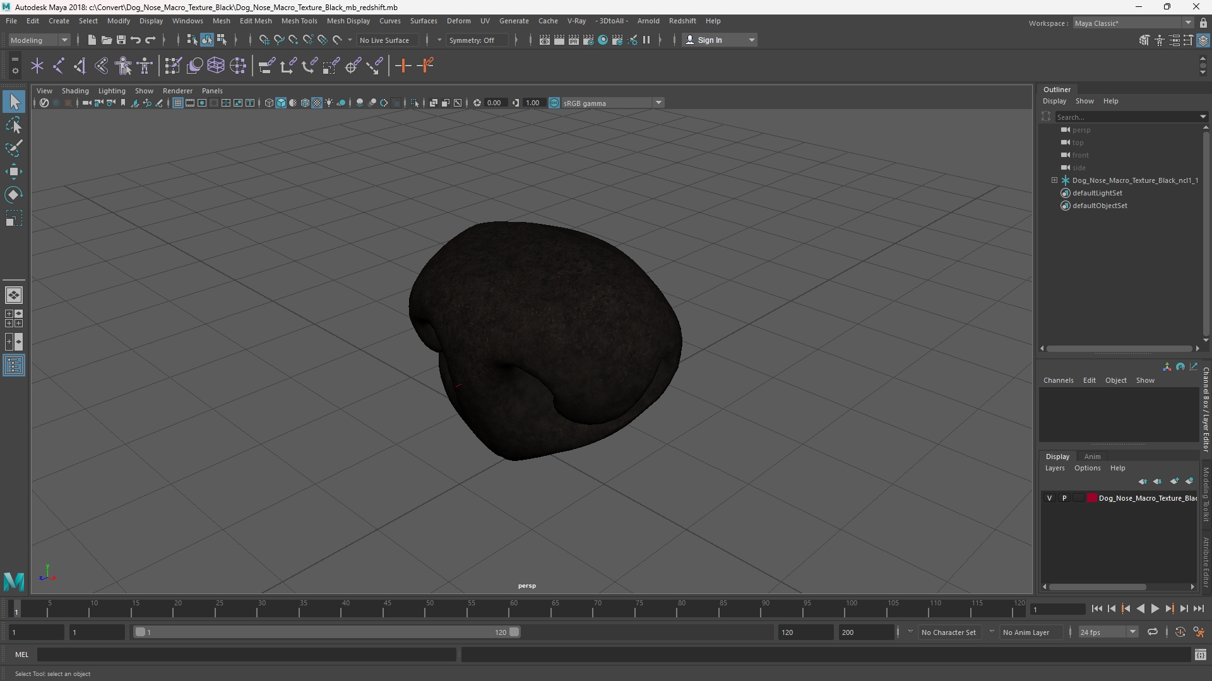Viewport: 1212px width, 681px height.
Task: Undo the last action
Action: coord(135,40)
